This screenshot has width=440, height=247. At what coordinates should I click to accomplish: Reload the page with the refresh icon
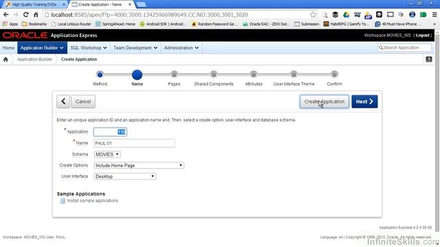(x=26, y=14)
